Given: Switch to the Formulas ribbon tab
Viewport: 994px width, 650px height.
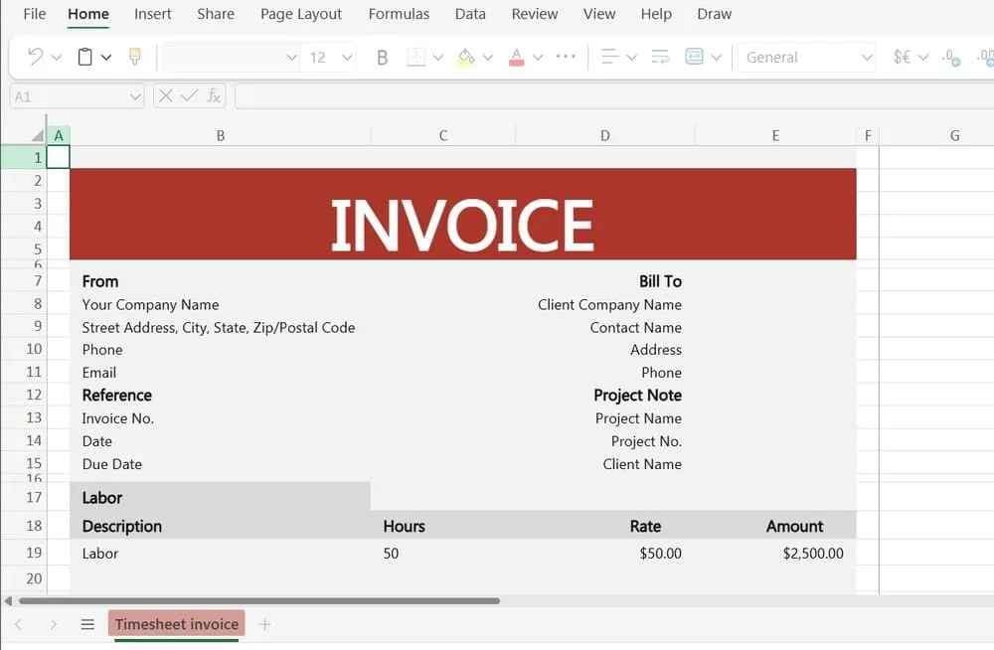Looking at the screenshot, I should tap(399, 14).
